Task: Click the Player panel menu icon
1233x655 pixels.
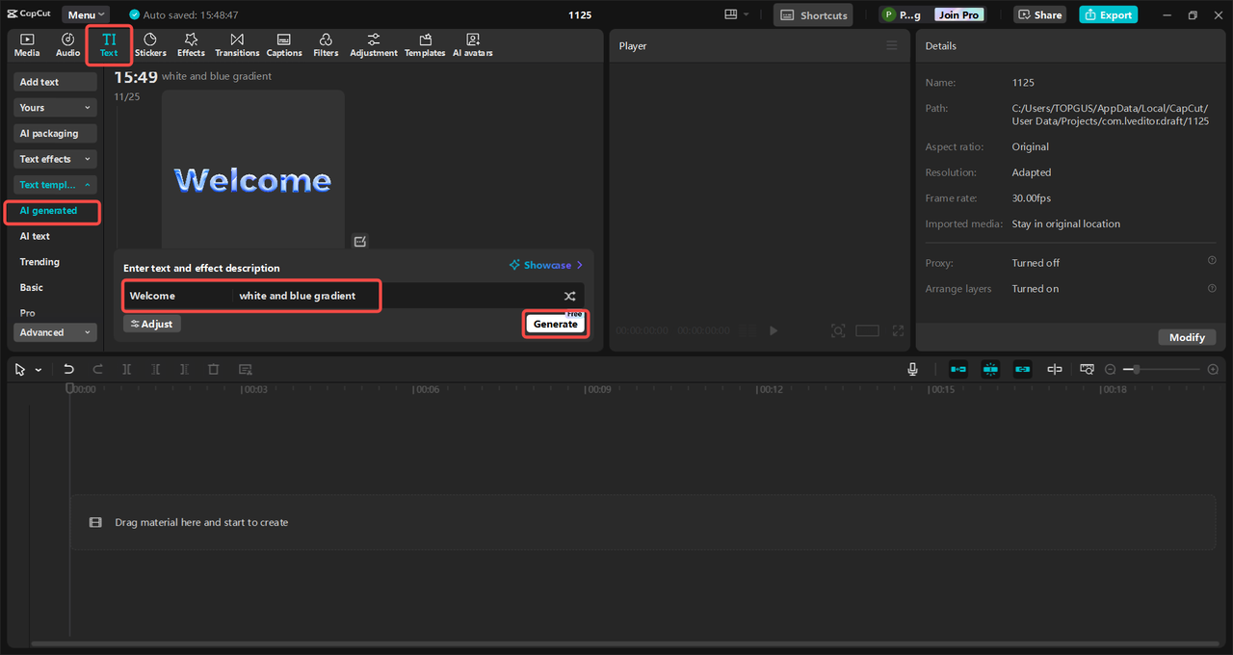Action: click(x=892, y=45)
